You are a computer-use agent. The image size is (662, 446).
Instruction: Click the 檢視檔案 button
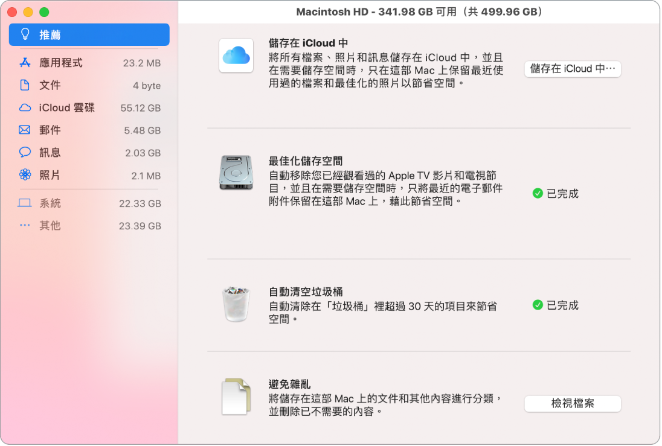coord(571,403)
